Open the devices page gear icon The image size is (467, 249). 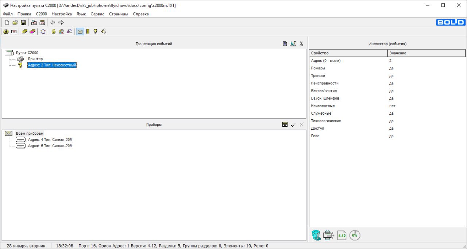coord(6,31)
